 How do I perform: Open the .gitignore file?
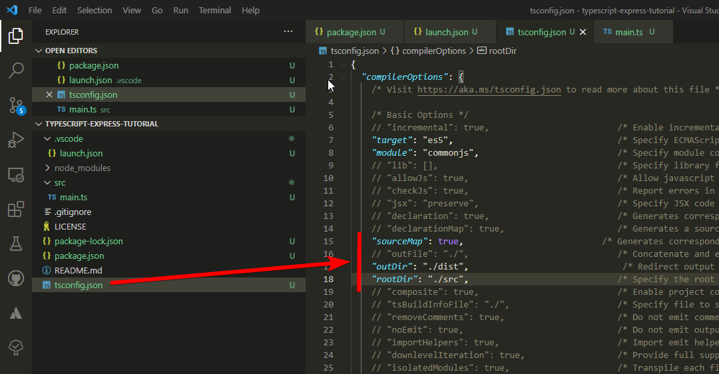click(x=168, y=212)
